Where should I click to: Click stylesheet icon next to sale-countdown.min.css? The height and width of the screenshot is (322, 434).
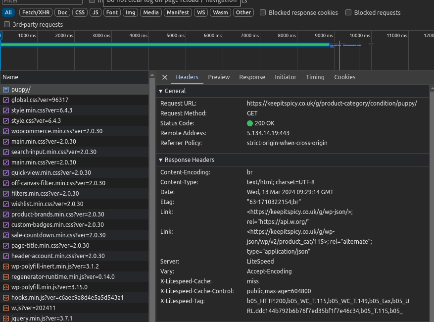6,235
